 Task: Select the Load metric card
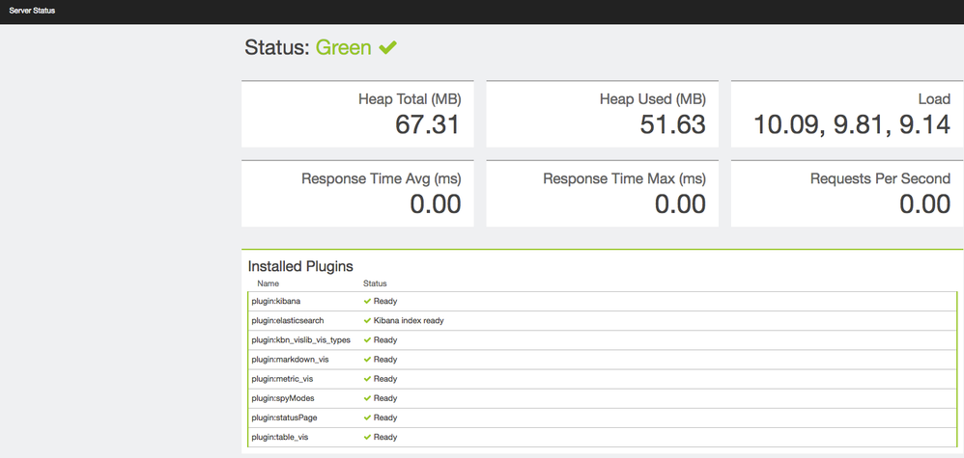pyautogui.click(x=846, y=114)
